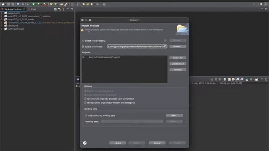Image resolution: width=269 pixels, height=151 pixels.
Task: Switch to the JUnit tab
Action: pyautogui.click(x=33, y=9)
